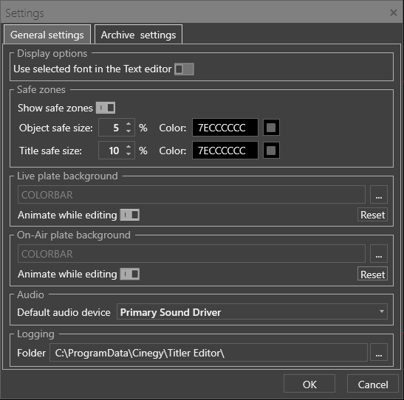Switch to Archive settings tab
Viewport: 404px width, 400px height.
pyautogui.click(x=138, y=35)
